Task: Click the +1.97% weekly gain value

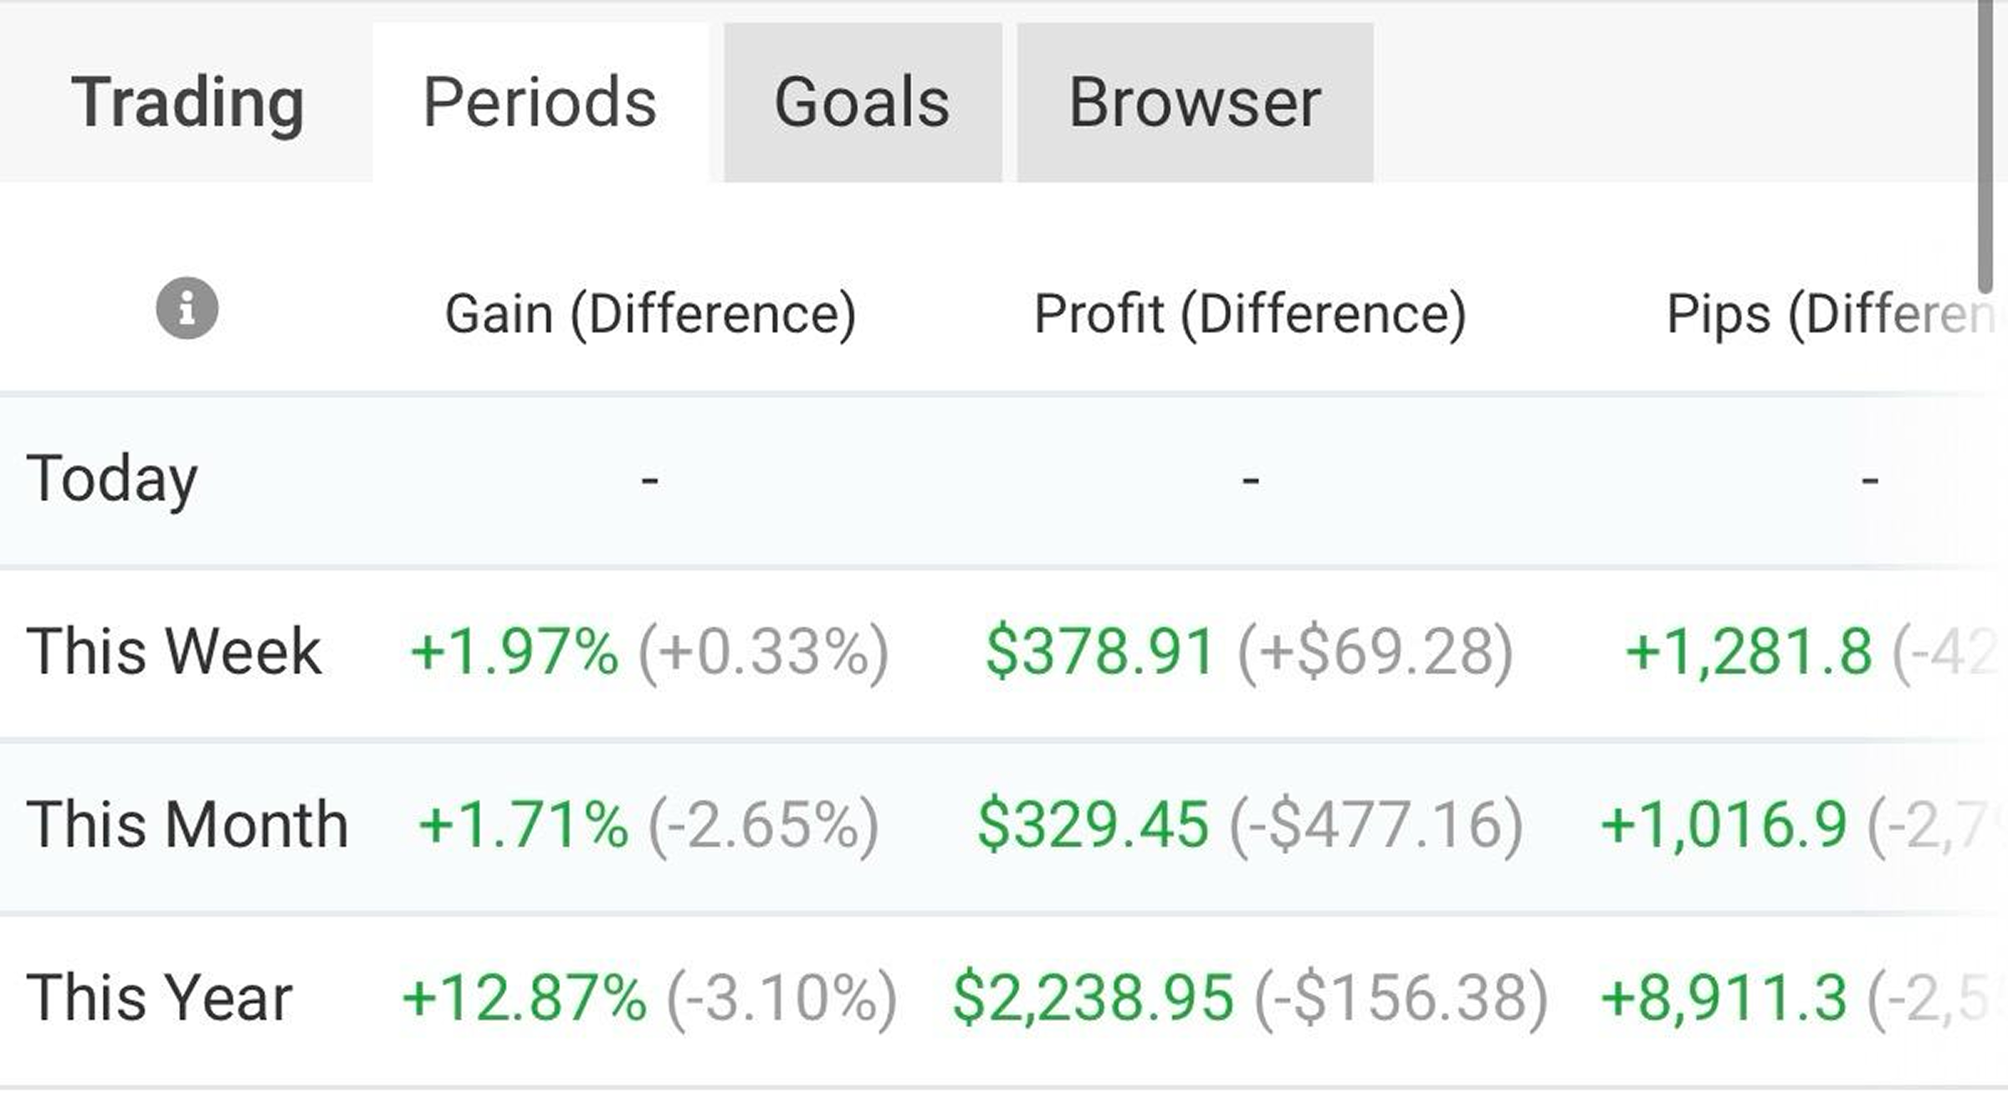Action: (x=515, y=652)
